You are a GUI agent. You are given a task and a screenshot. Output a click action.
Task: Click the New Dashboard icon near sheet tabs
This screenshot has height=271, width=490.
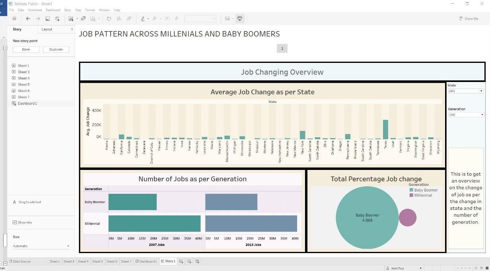click(189, 261)
